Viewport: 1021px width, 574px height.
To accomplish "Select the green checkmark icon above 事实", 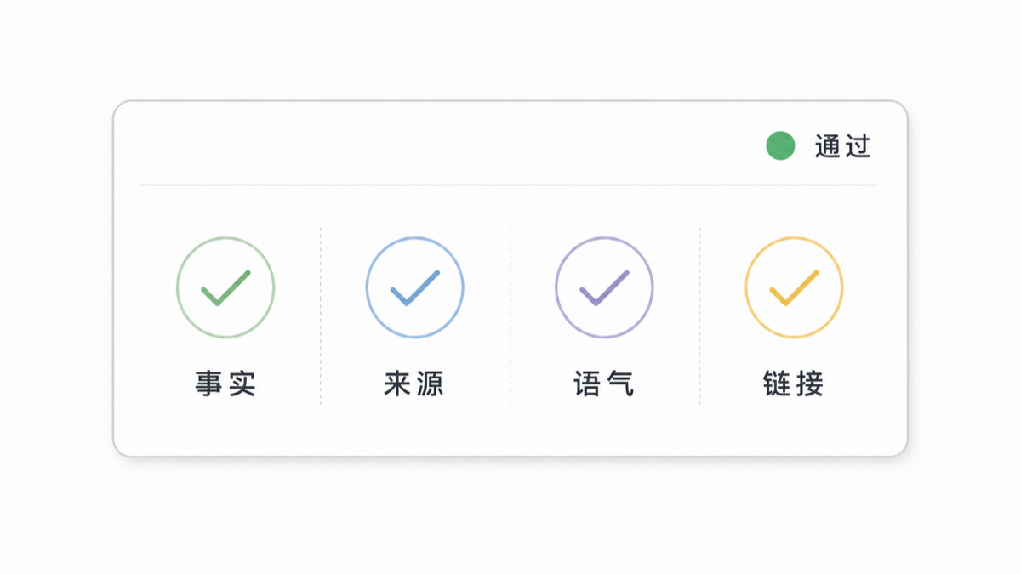I will tap(225, 288).
